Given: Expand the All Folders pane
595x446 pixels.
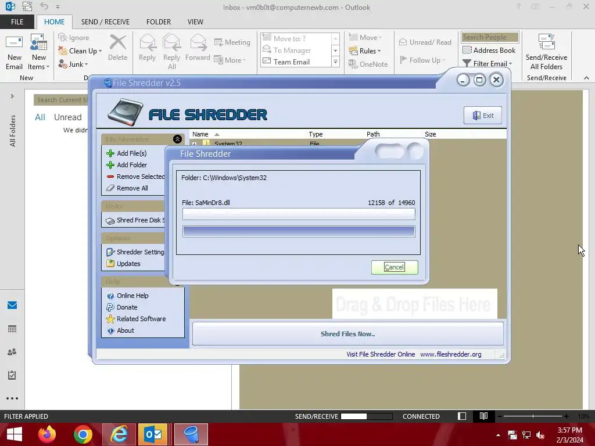Looking at the screenshot, I should point(12,96).
